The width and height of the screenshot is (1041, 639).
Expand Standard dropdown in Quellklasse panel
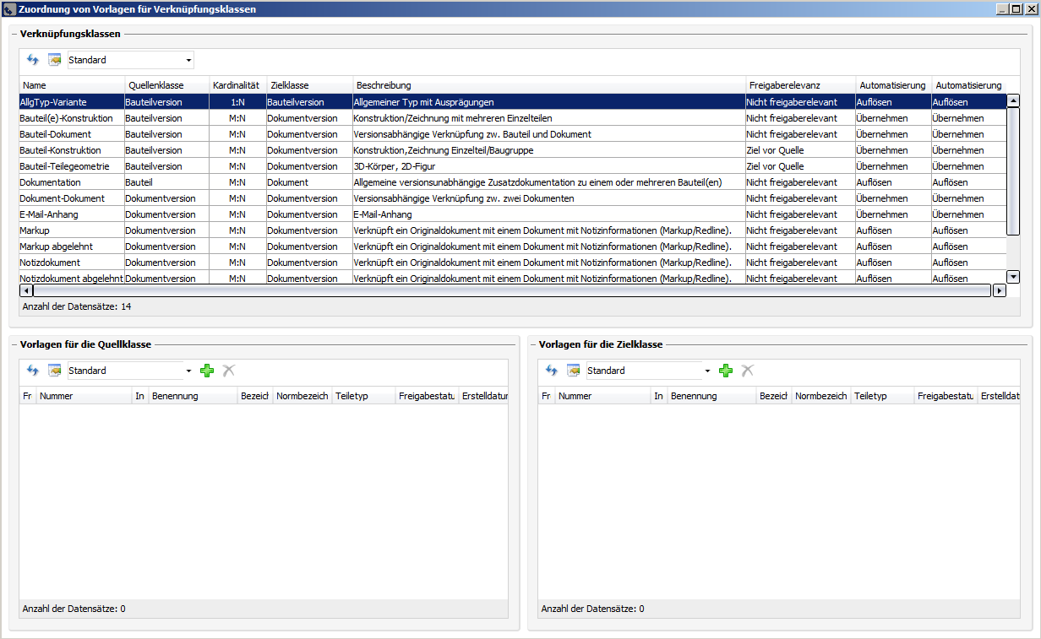point(188,371)
